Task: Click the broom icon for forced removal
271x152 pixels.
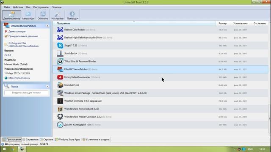Action: (x=6, y=36)
